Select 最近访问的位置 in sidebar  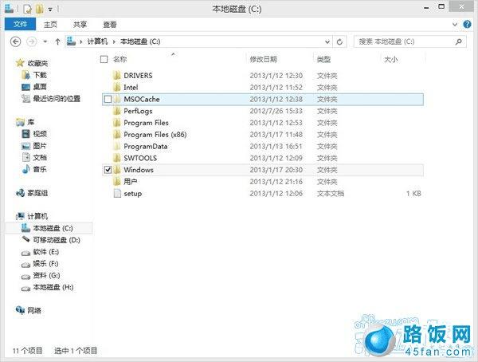(x=57, y=99)
